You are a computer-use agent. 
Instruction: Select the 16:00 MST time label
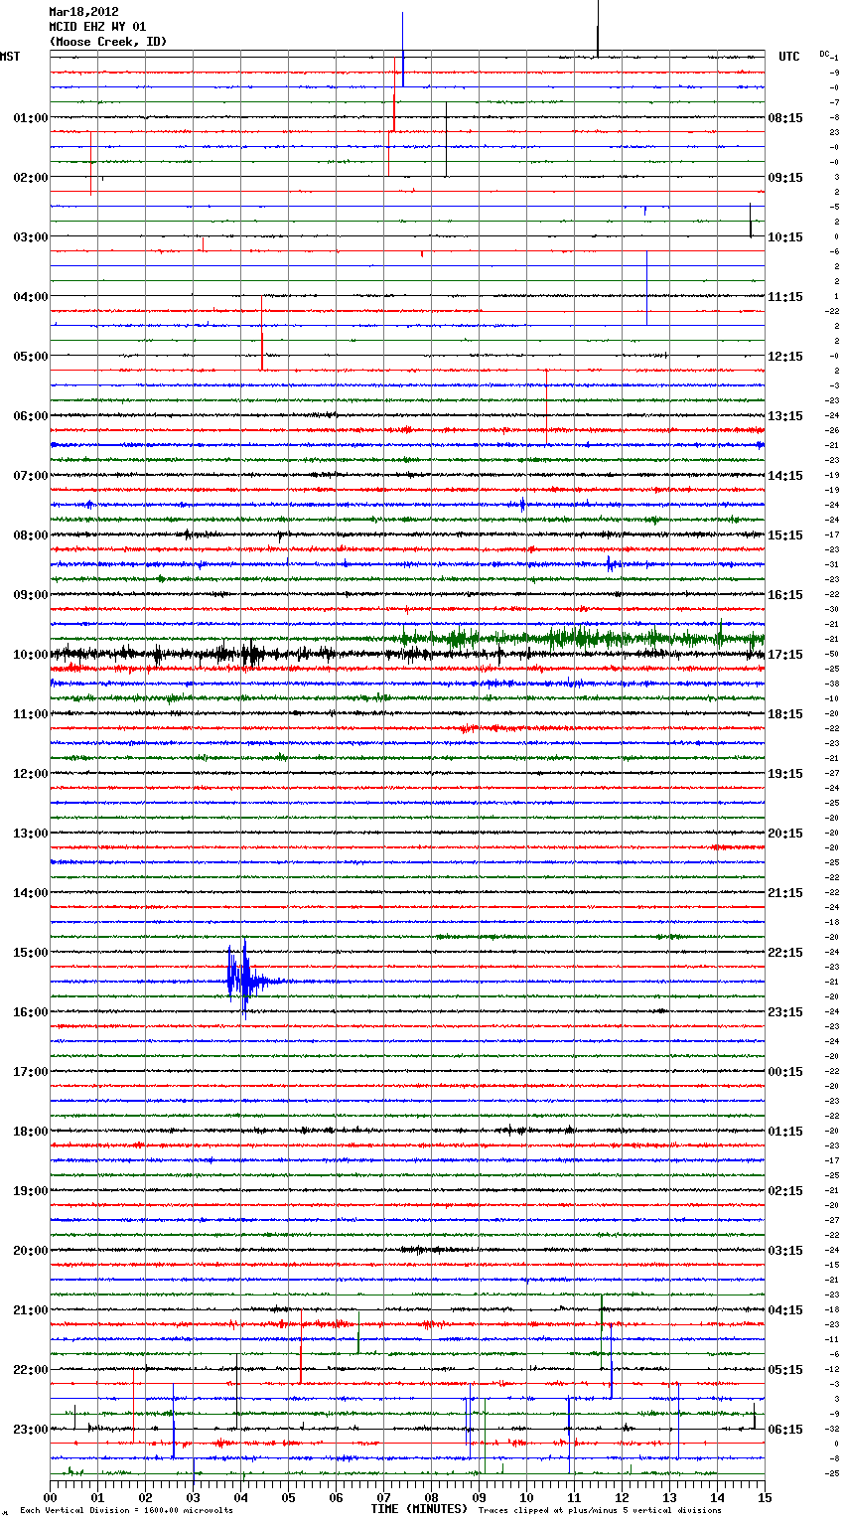click(x=31, y=1012)
